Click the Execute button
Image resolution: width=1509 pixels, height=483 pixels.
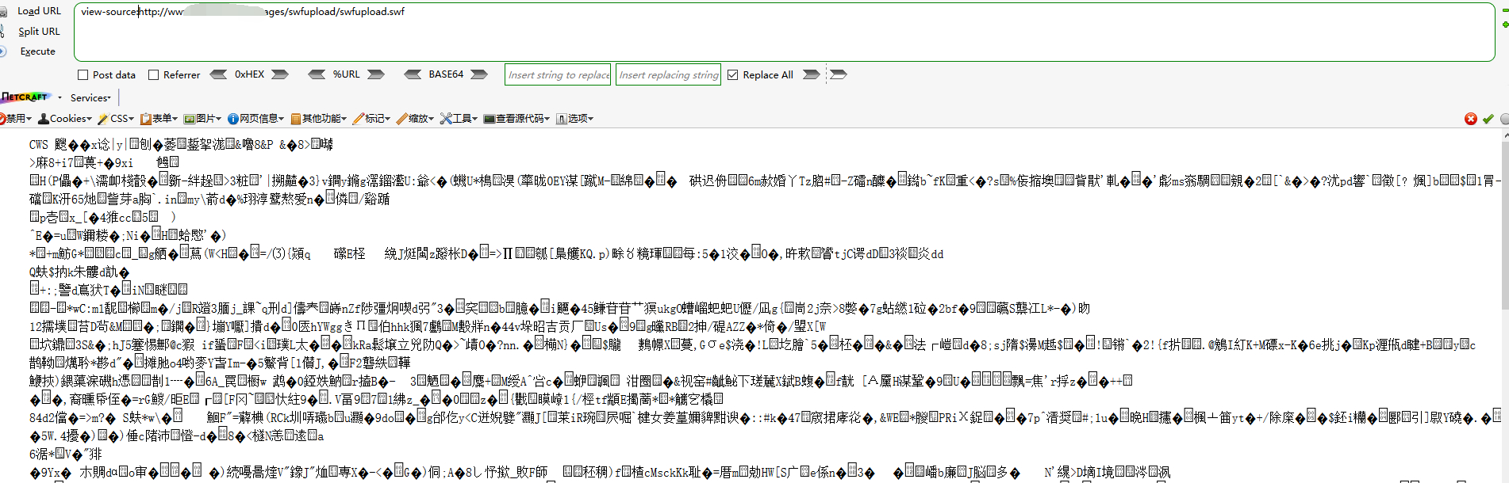pyautogui.click(x=37, y=51)
